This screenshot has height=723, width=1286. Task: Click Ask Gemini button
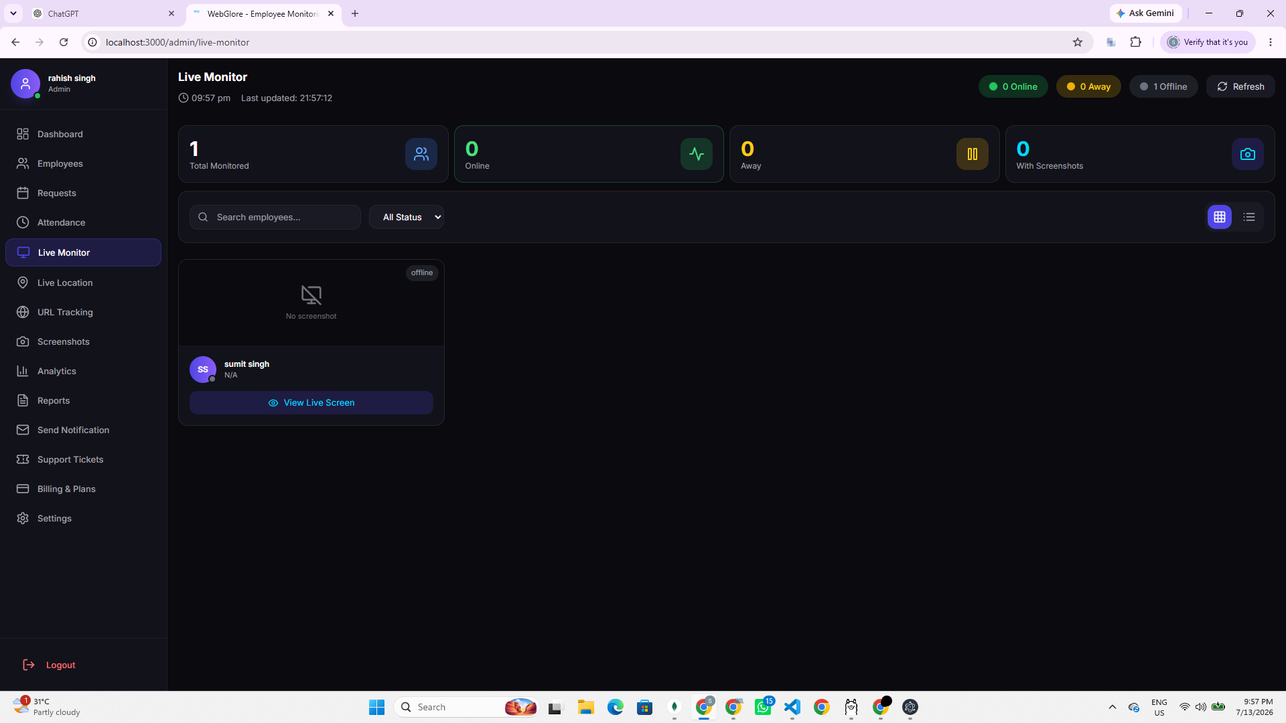tap(1145, 13)
